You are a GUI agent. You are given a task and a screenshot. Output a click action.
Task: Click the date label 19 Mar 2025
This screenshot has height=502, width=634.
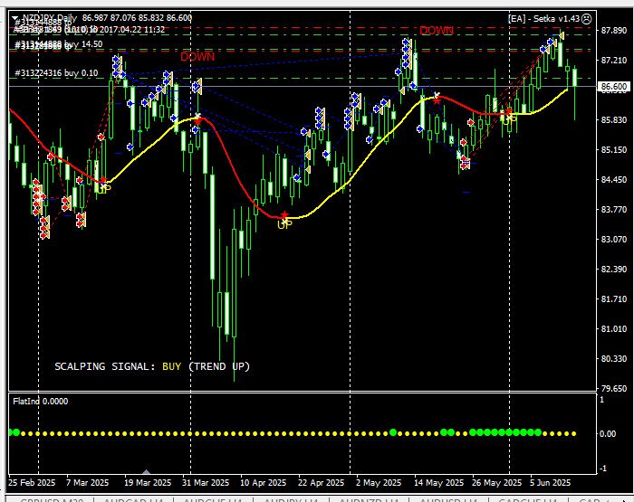point(148,483)
